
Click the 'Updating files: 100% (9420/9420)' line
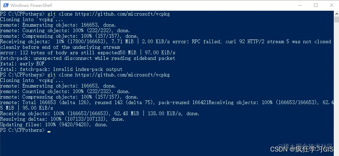click(54, 125)
